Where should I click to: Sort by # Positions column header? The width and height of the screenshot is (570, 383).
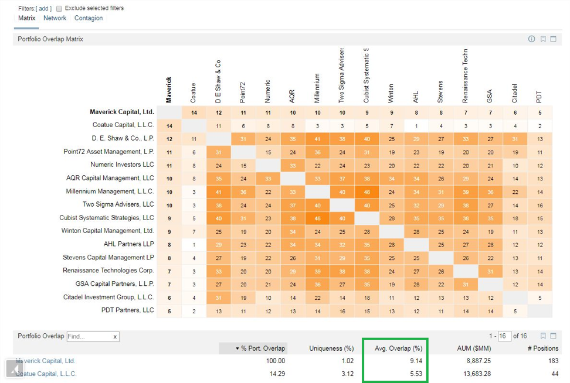(x=543, y=348)
